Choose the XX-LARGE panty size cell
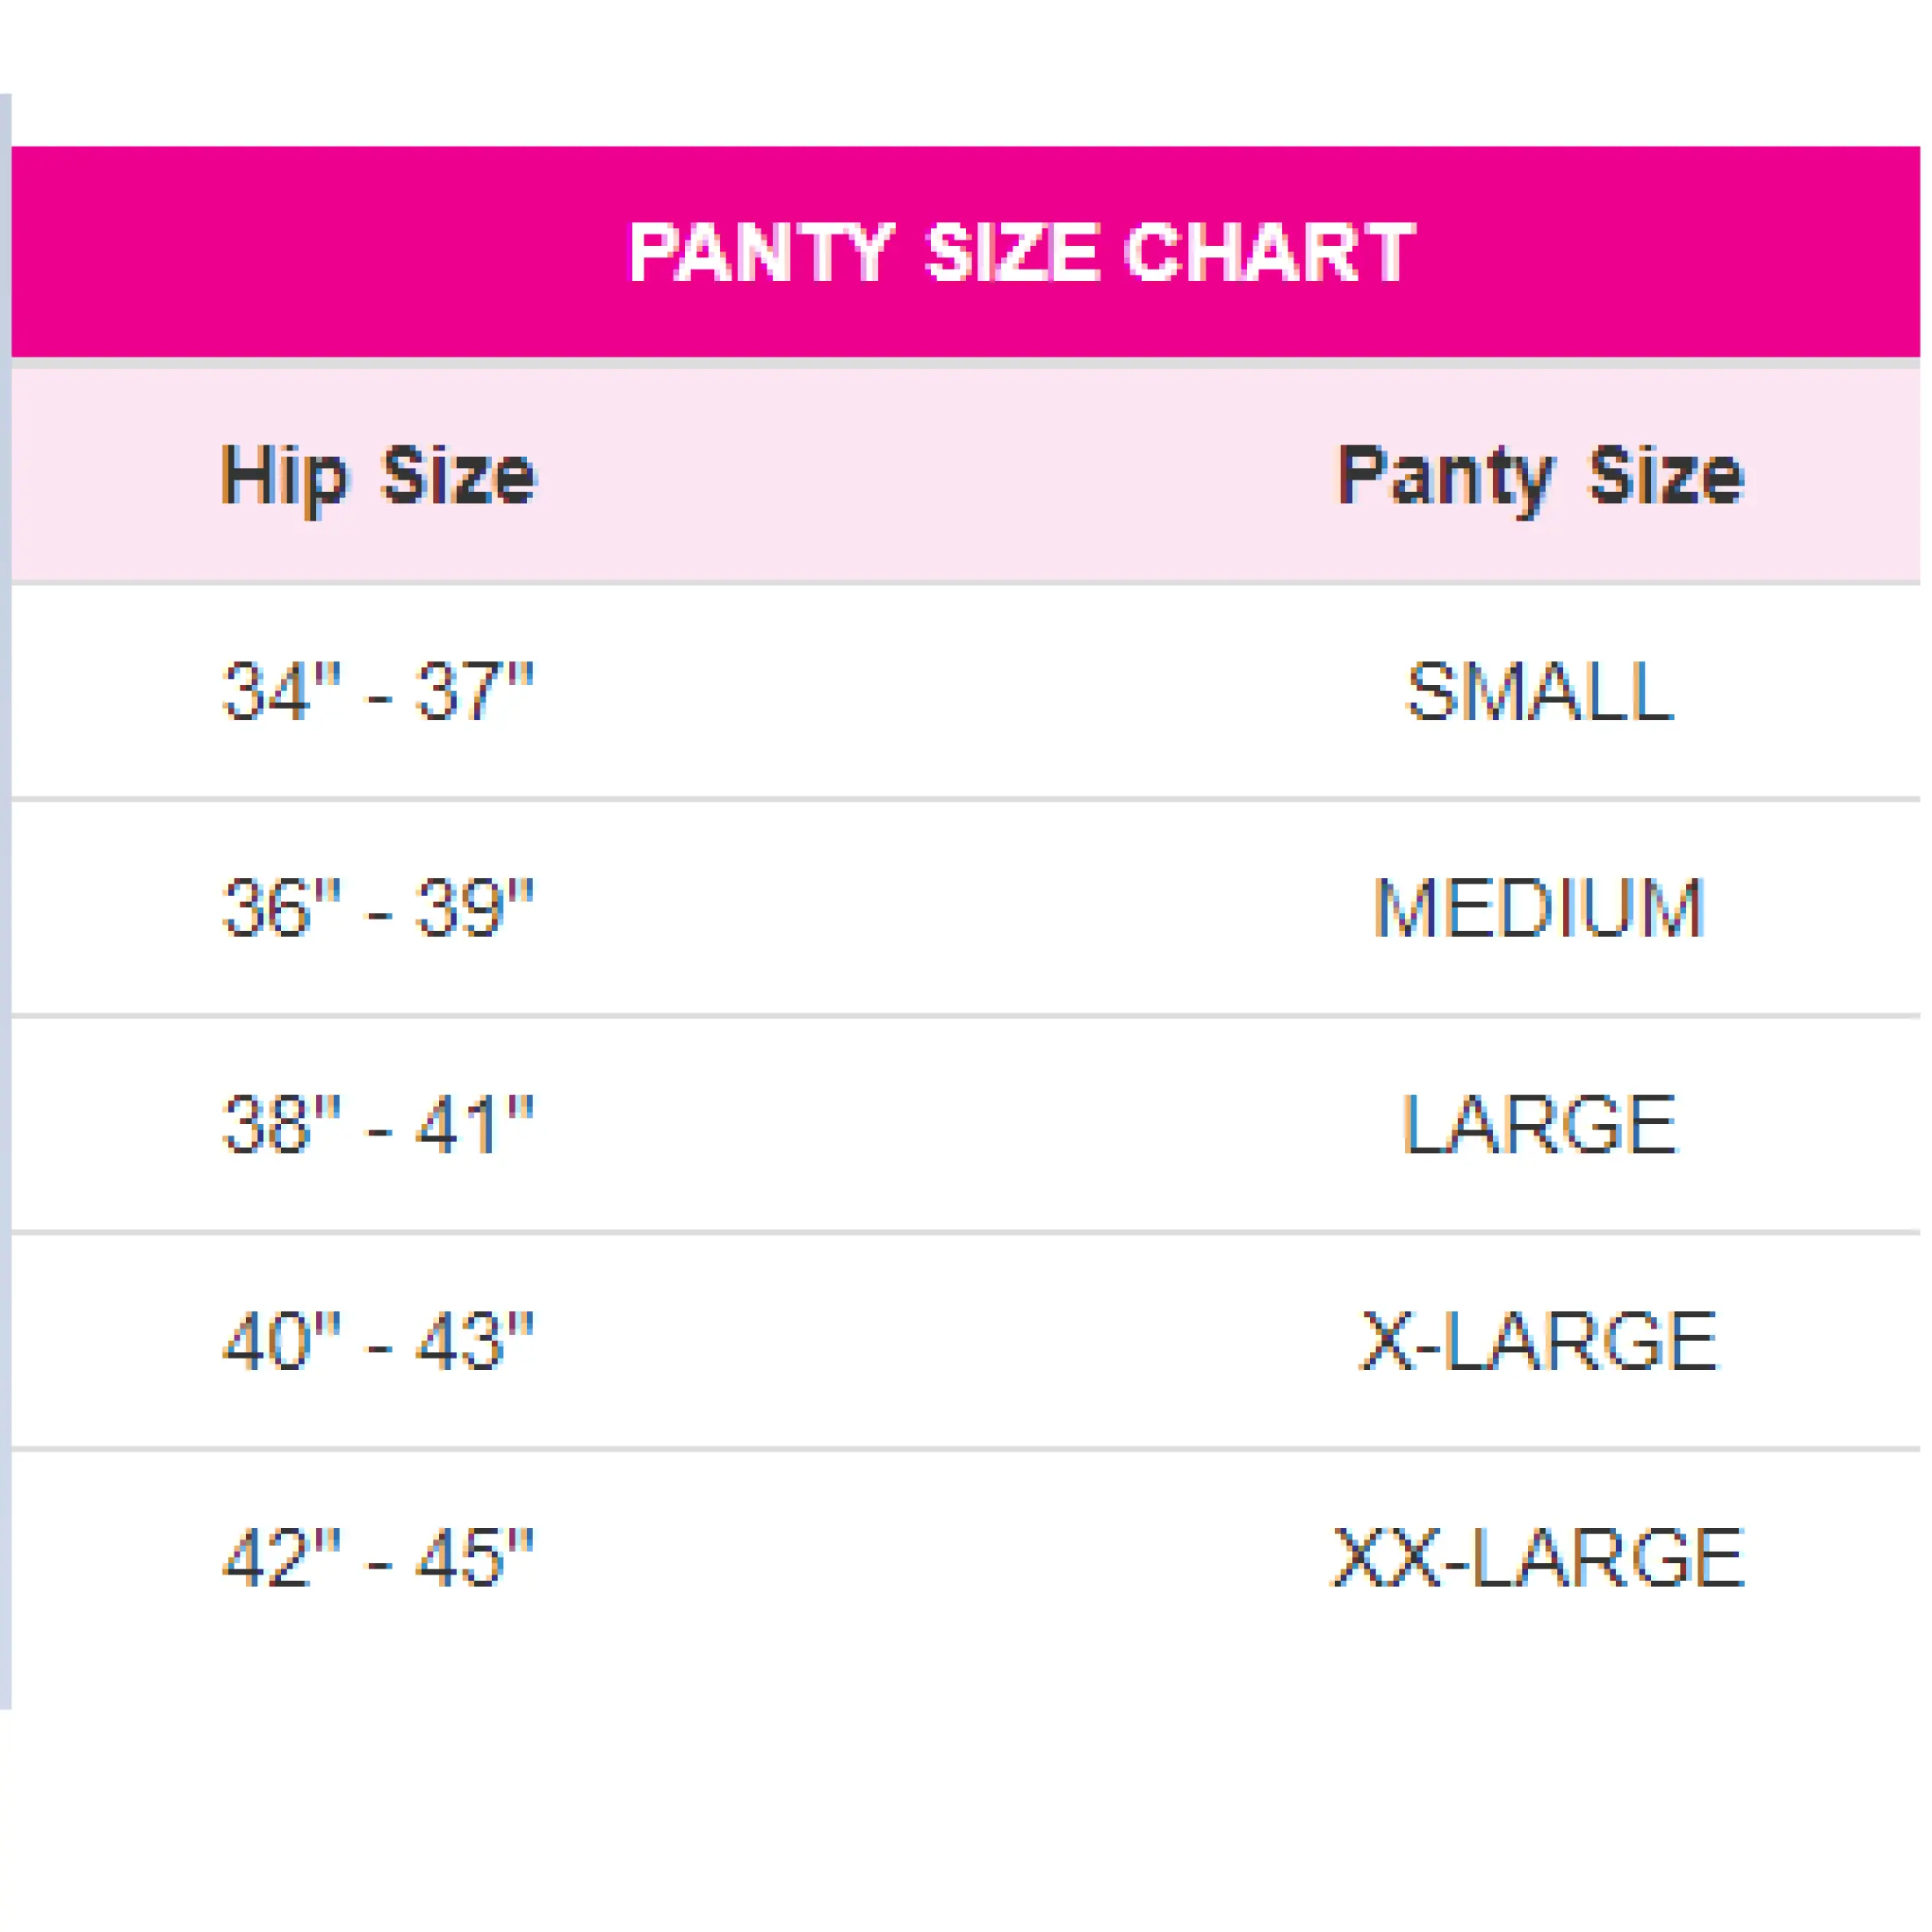 (x=1539, y=1557)
